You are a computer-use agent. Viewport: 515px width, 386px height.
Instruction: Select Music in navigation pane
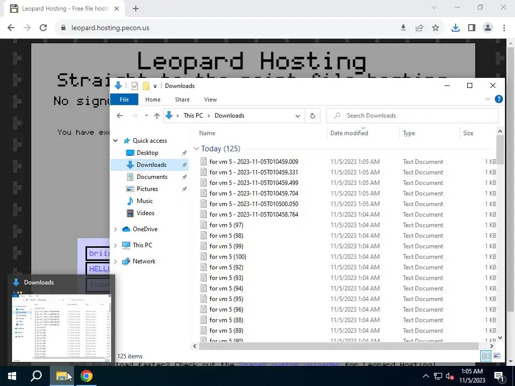pos(144,201)
